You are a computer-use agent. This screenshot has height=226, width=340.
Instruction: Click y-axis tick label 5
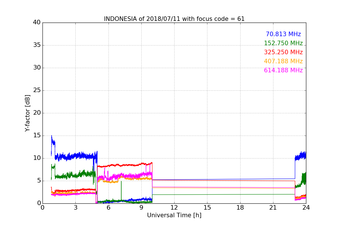pyautogui.click(x=39, y=181)
